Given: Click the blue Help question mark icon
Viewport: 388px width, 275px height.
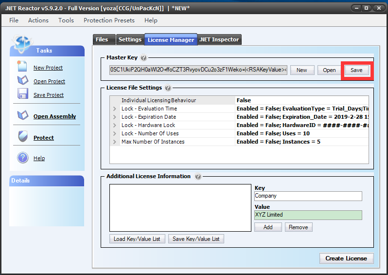Looking at the screenshot, I should point(23,158).
